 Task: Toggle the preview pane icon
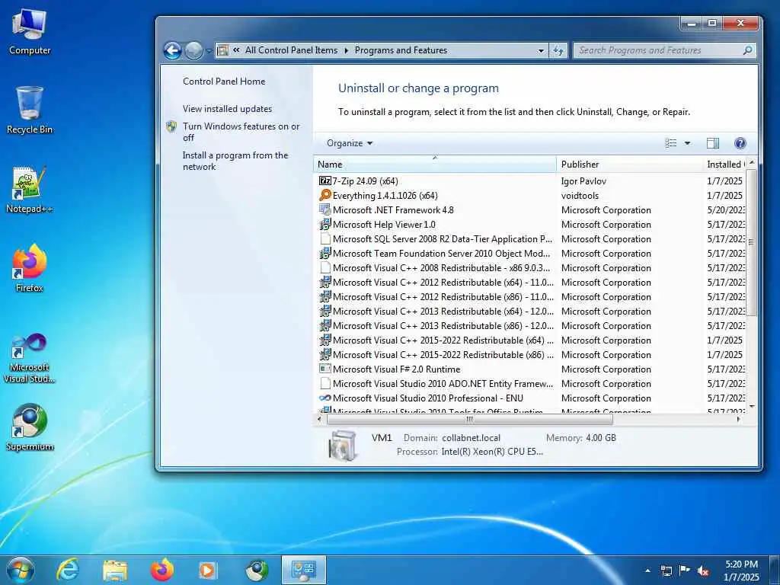click(713, 143)
